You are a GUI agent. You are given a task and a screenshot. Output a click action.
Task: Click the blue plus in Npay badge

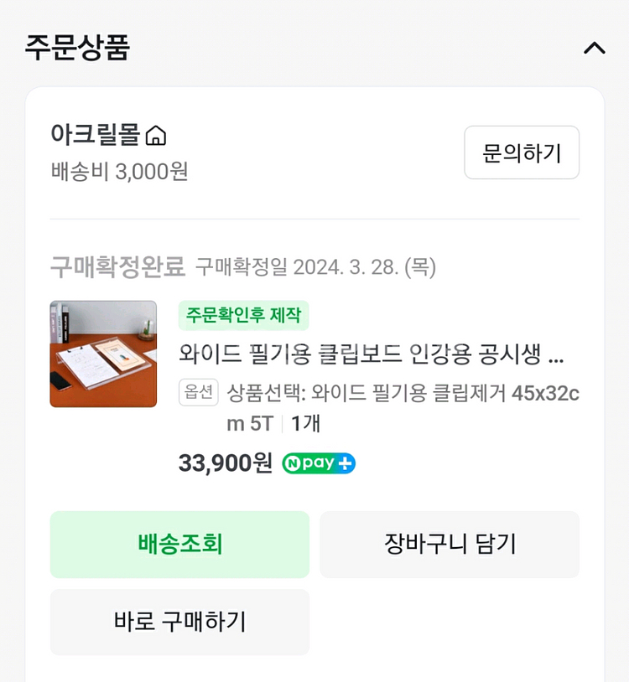[345, 463]
